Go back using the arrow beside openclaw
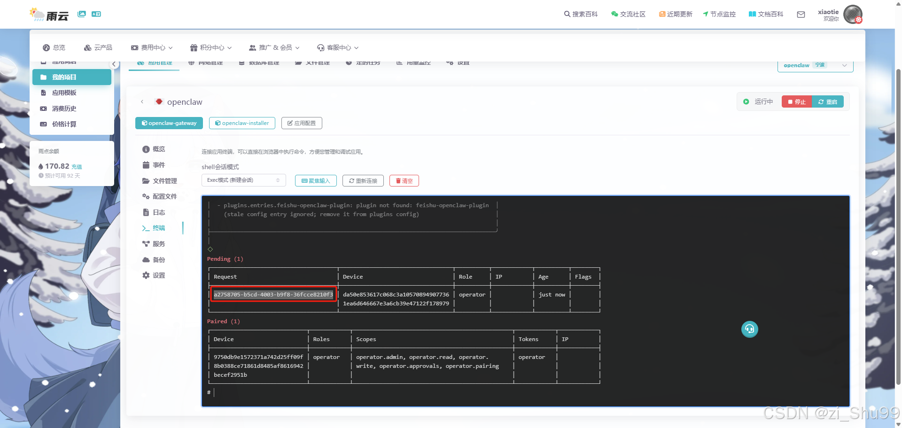The image size is (902, 428). (142, 102)
